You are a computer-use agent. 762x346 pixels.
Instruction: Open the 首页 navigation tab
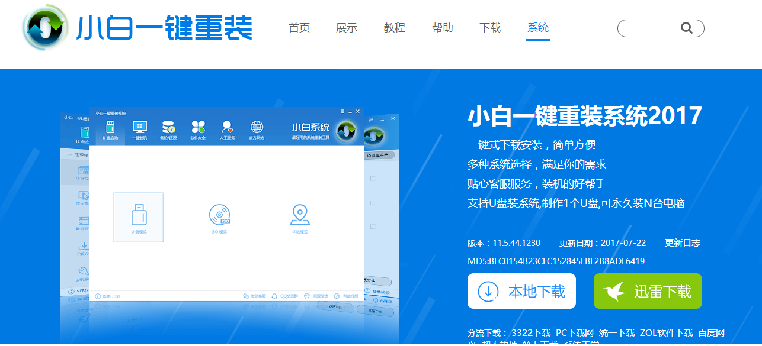tap(299, 28)
